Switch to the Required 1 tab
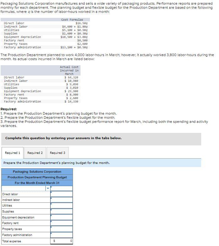 coord(13,153)
